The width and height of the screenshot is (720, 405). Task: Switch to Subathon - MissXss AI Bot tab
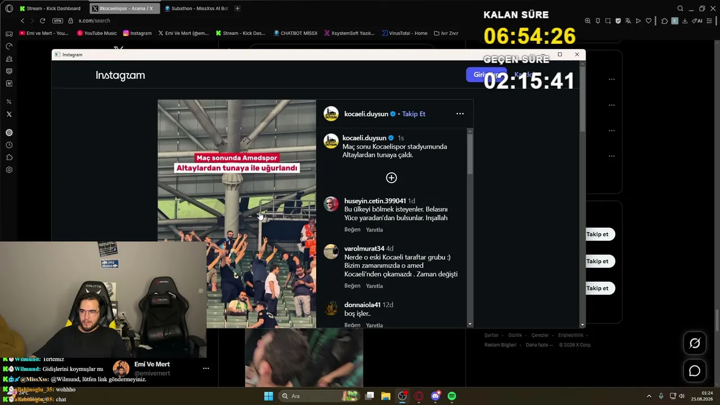pyautogui.click(x=196, y=8)
